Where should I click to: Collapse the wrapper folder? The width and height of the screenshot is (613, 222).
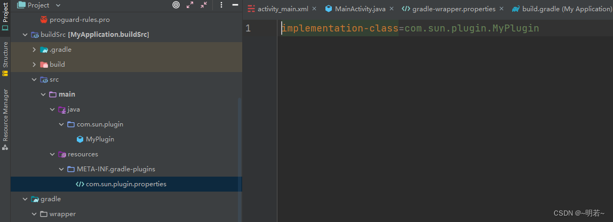point(34,214)
